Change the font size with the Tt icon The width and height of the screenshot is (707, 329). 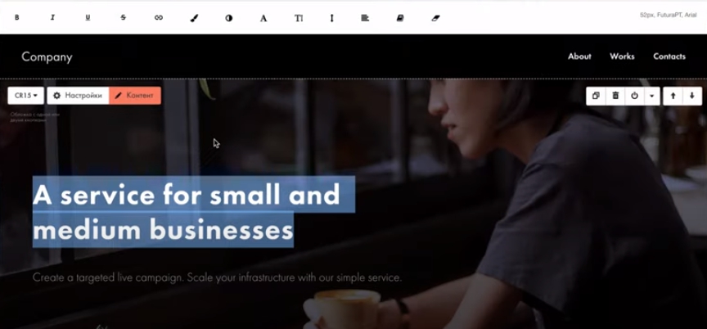pos(299,18)
